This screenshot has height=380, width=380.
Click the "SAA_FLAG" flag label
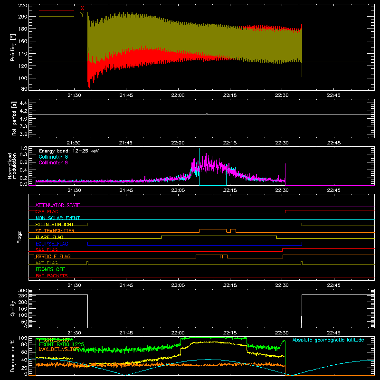pos(47,250)
